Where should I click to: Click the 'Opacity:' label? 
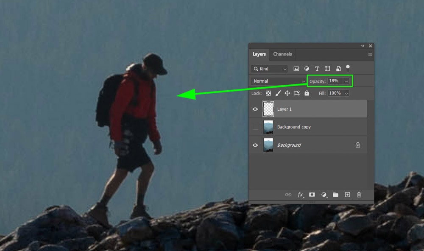(x=318, y=81)
